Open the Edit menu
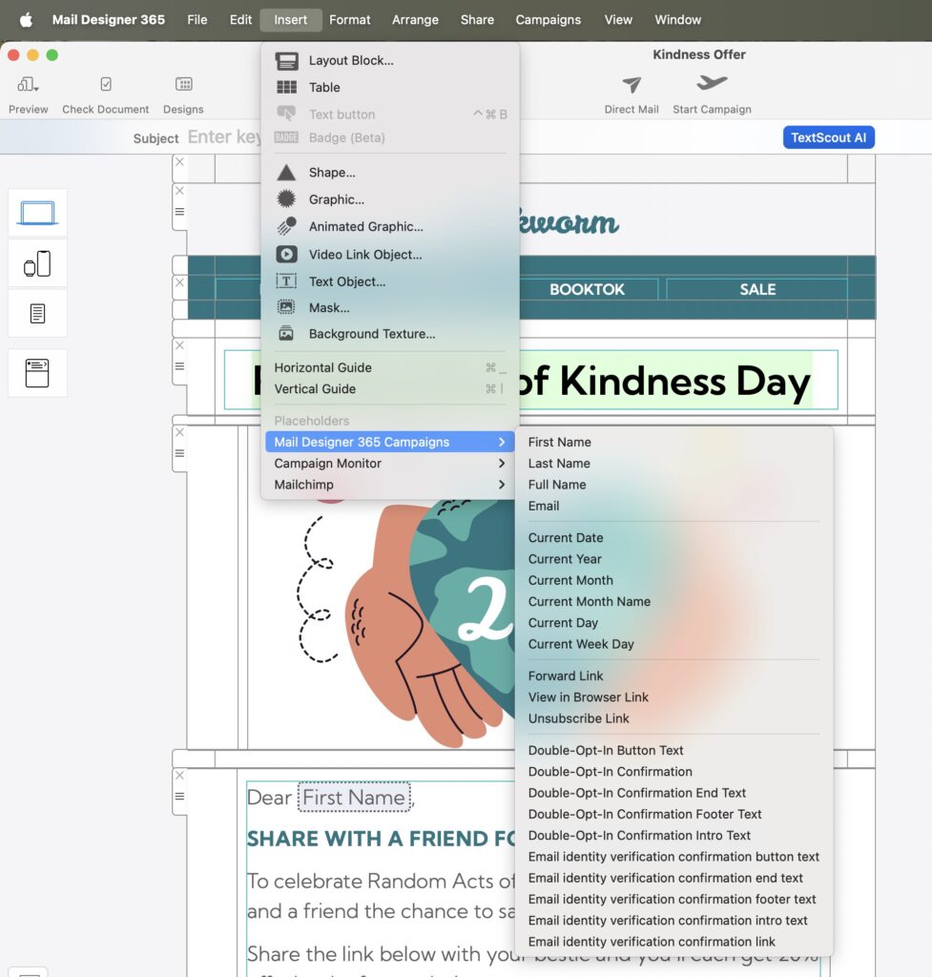 240,20
